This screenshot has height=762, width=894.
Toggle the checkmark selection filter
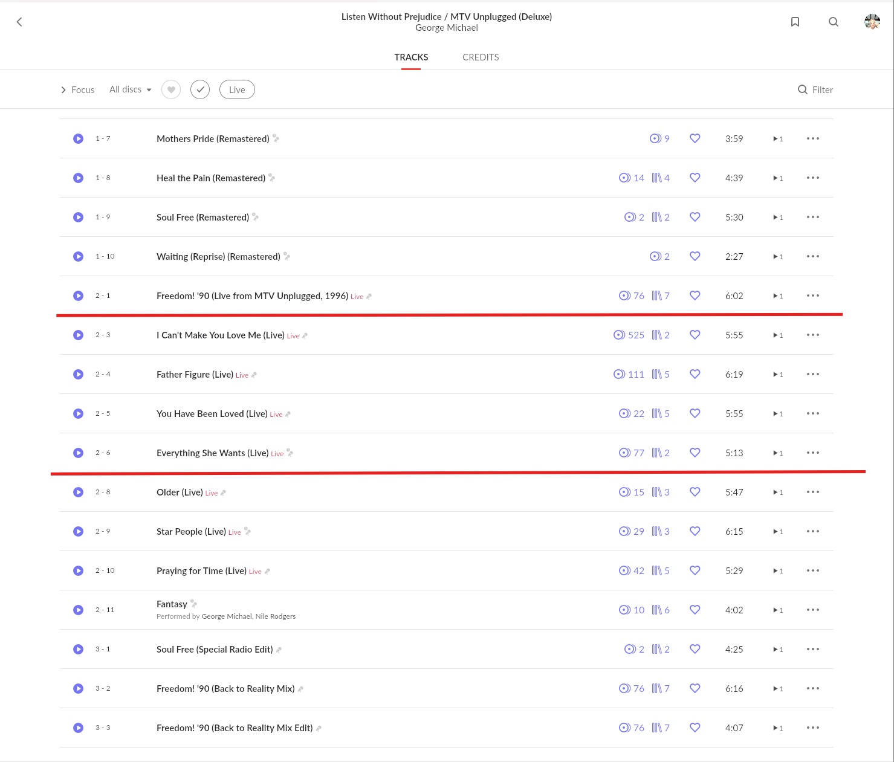coord(200,89)
